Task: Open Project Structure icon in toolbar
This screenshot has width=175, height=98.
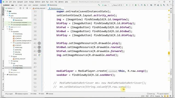Action: click(151, 5)
